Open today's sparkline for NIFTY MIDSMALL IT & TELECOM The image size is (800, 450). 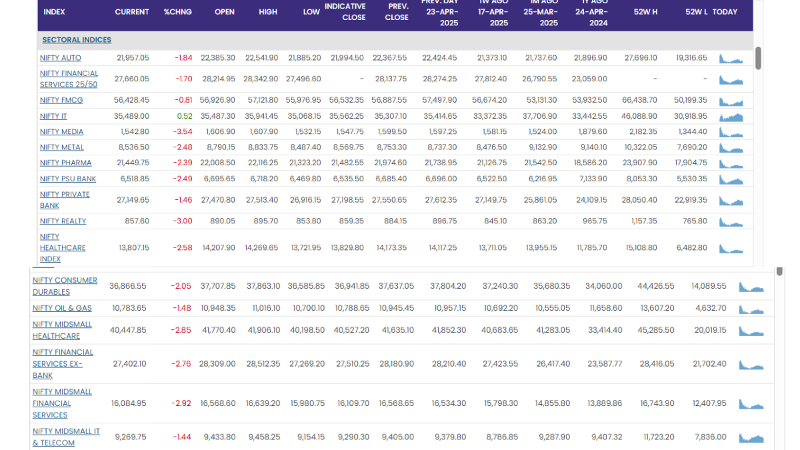point(751,437)
